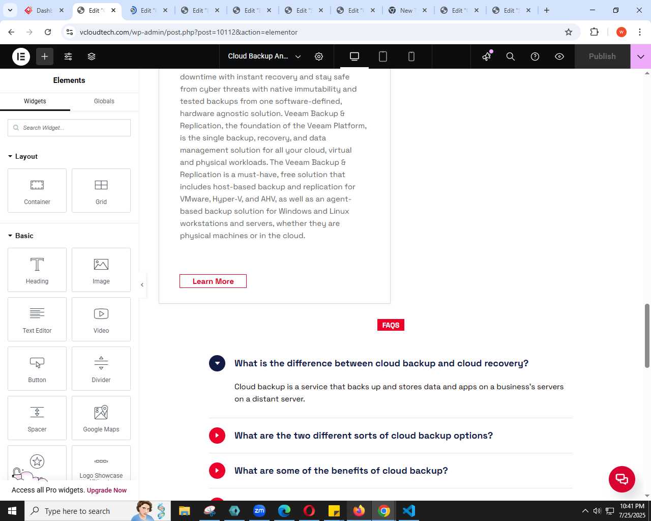Switch to tablet responsive view
This screenshot has width=651, height=521.
tap(383, 56)
